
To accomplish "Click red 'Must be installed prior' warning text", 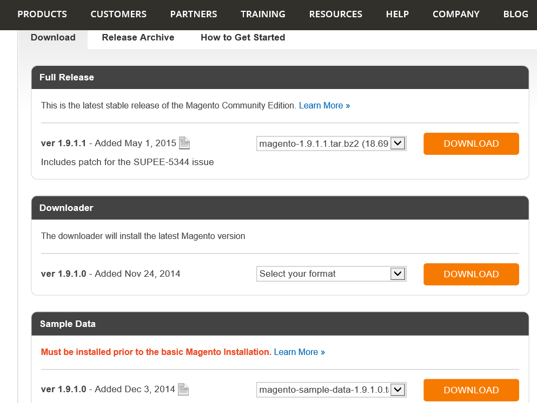I will (x=156, y=352).
